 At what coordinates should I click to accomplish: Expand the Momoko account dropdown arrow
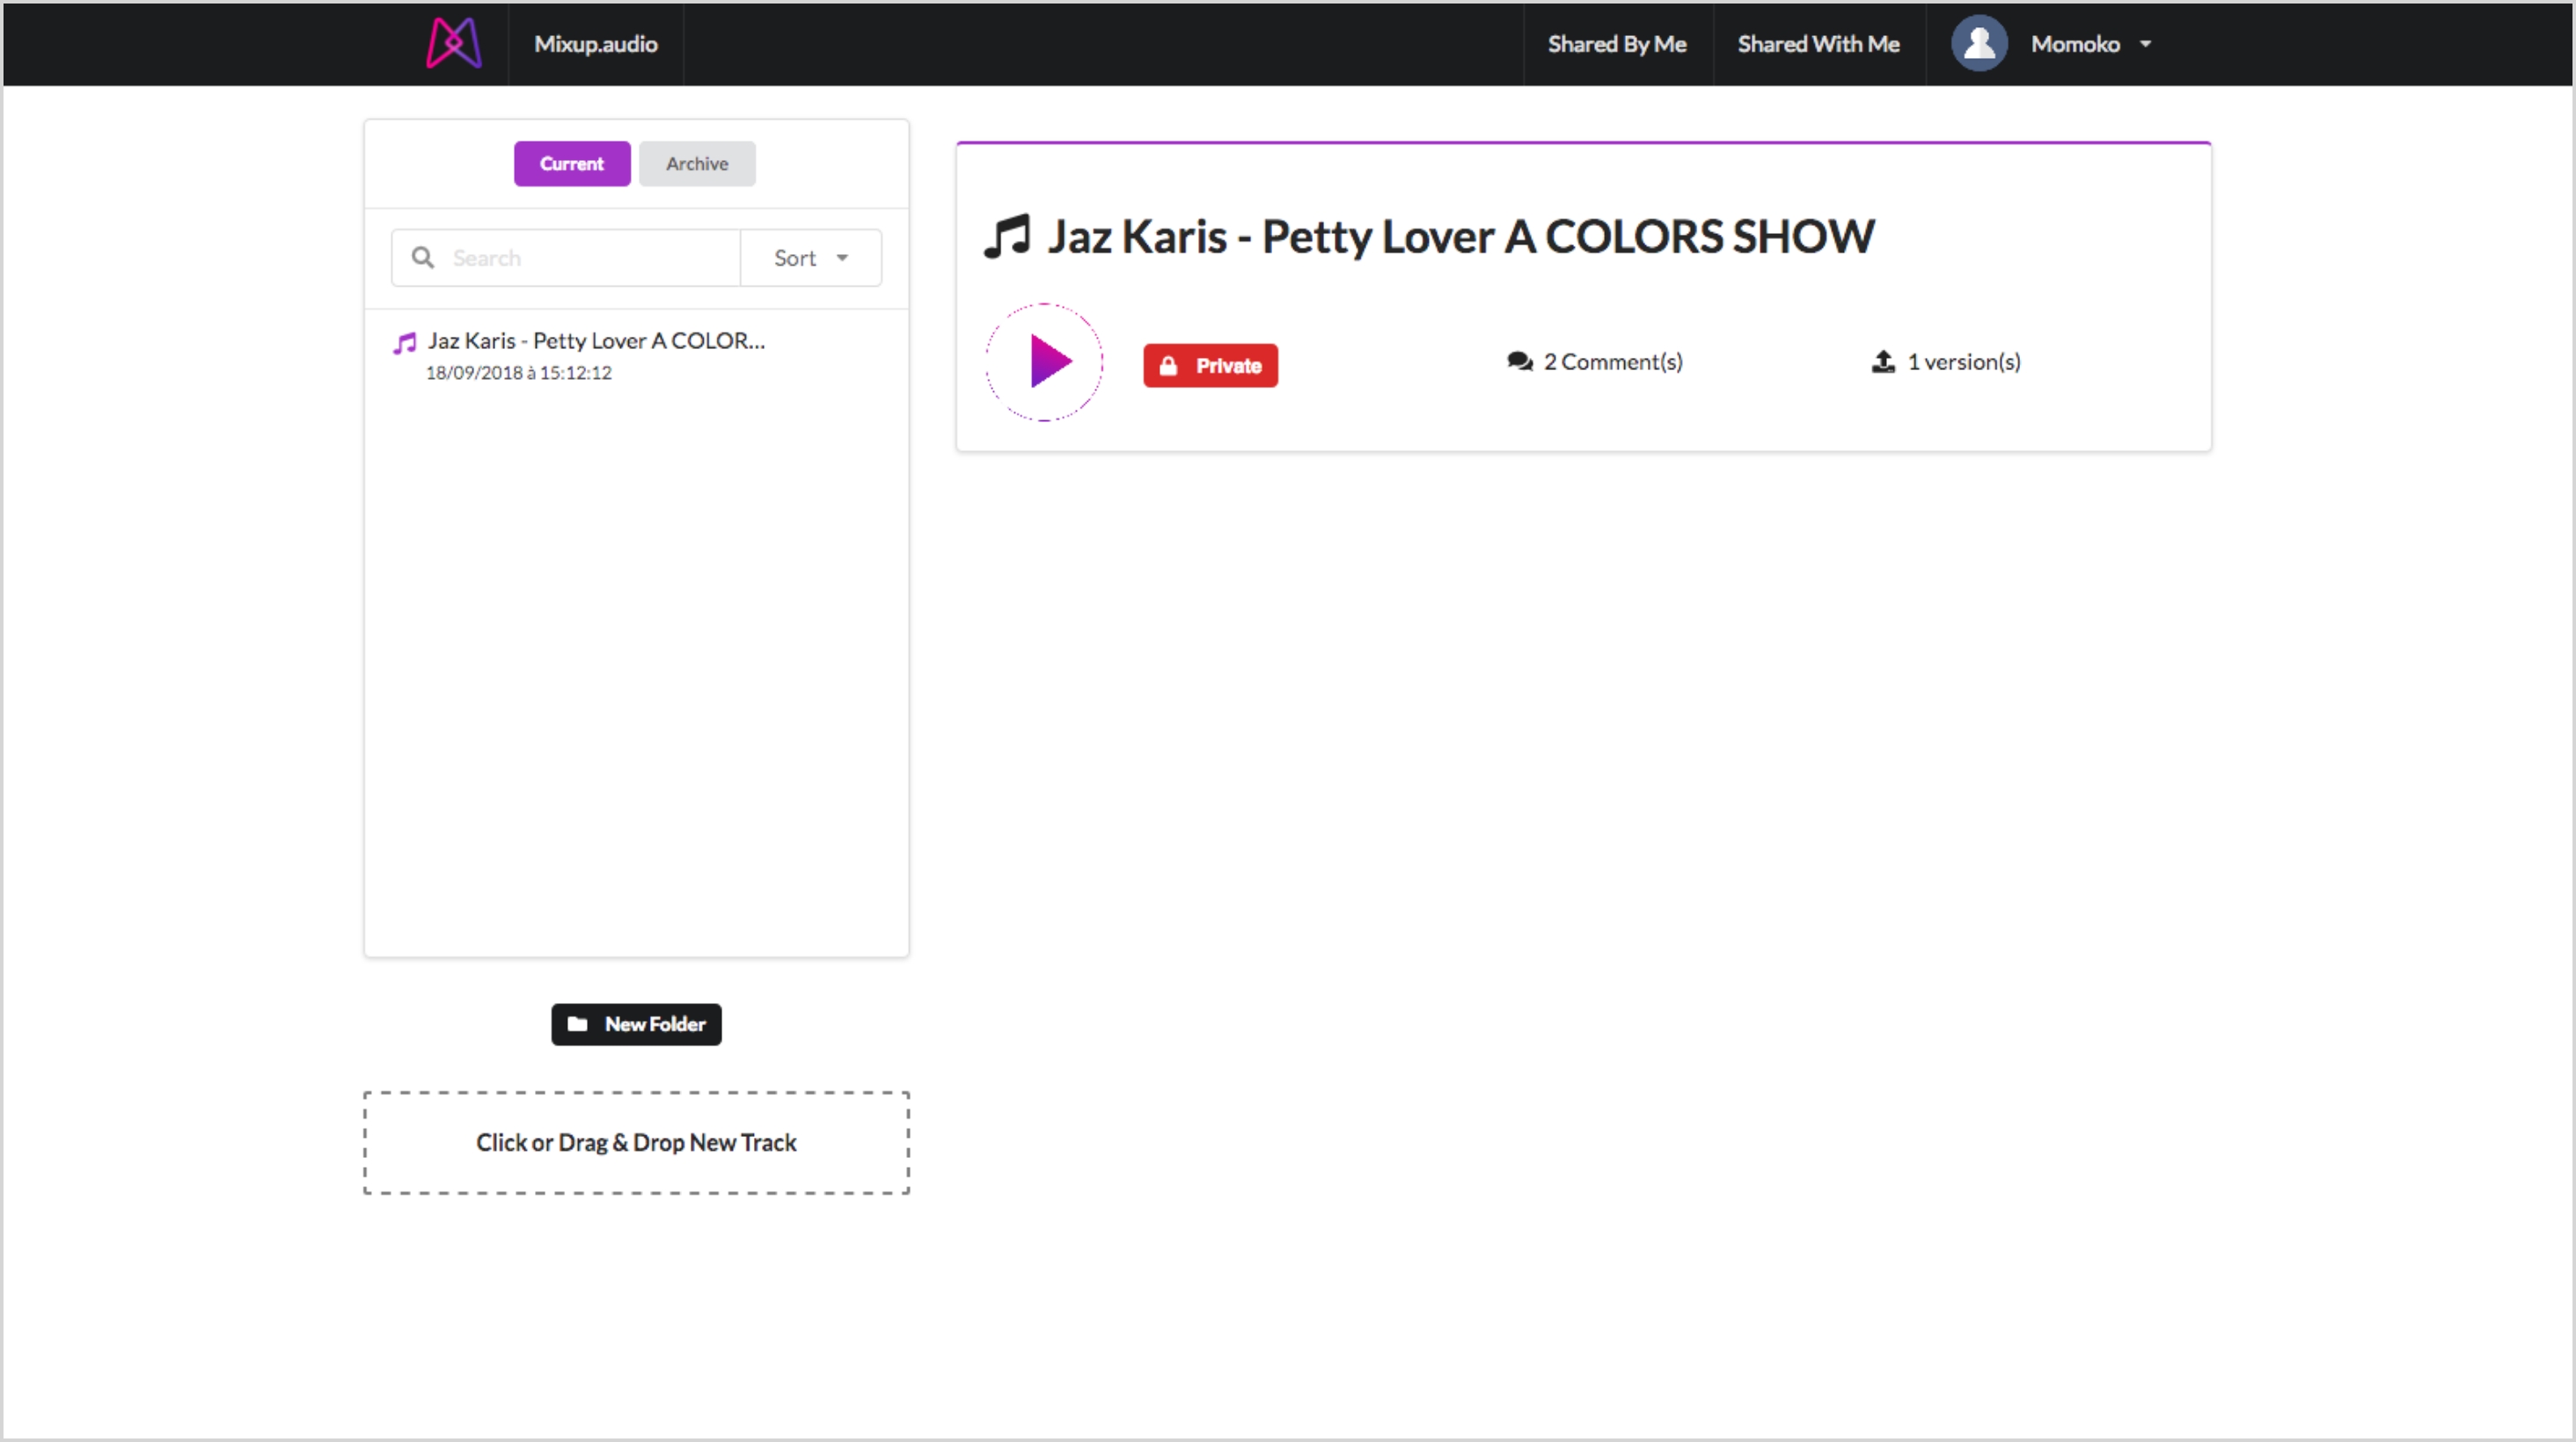(x=2145, y=44)
